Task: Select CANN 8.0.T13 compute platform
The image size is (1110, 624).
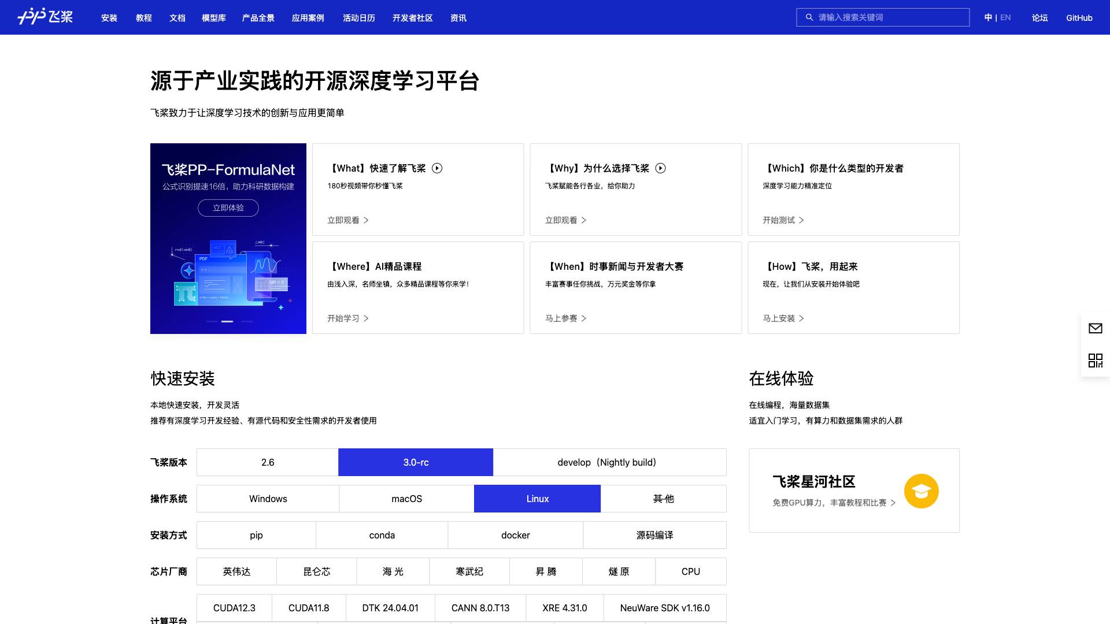Action: pos(480,608)
